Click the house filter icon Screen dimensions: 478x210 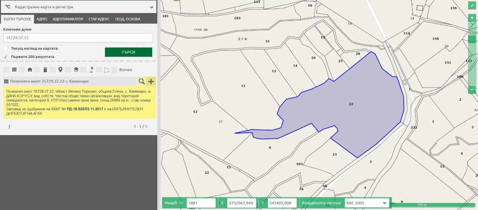pos(30,70)
